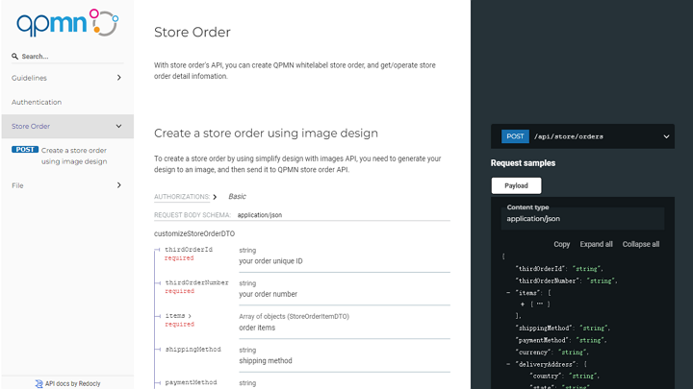693x389 pixels.
Task: Click the POST badge on endpoint bar
Action: pyautogui.click(x=515, y=136)
